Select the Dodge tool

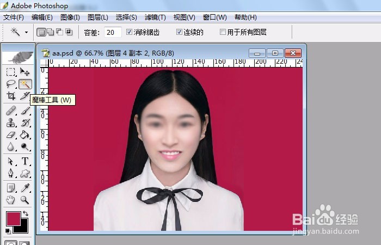click(25, 146)
